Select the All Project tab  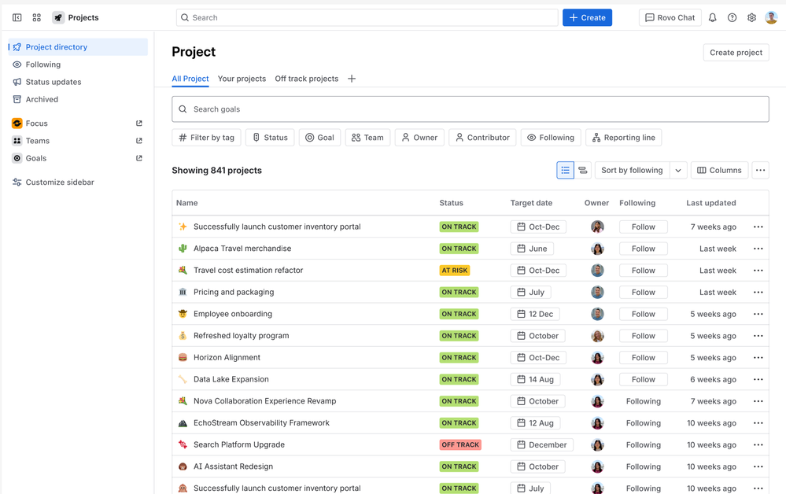point(190,79)
